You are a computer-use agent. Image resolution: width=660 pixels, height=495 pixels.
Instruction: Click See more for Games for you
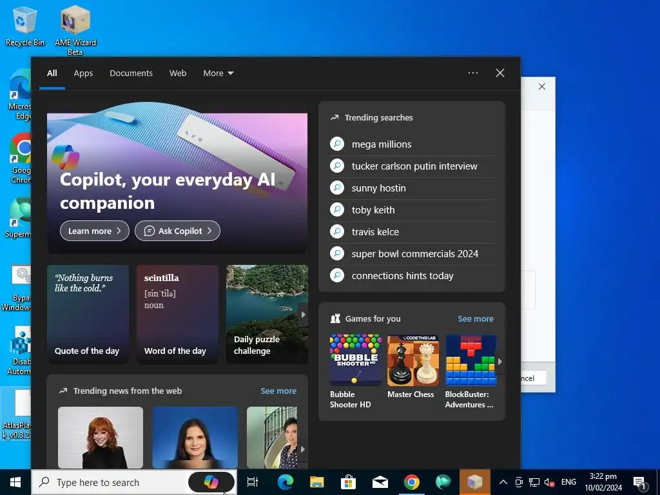[x=476, y=318]
